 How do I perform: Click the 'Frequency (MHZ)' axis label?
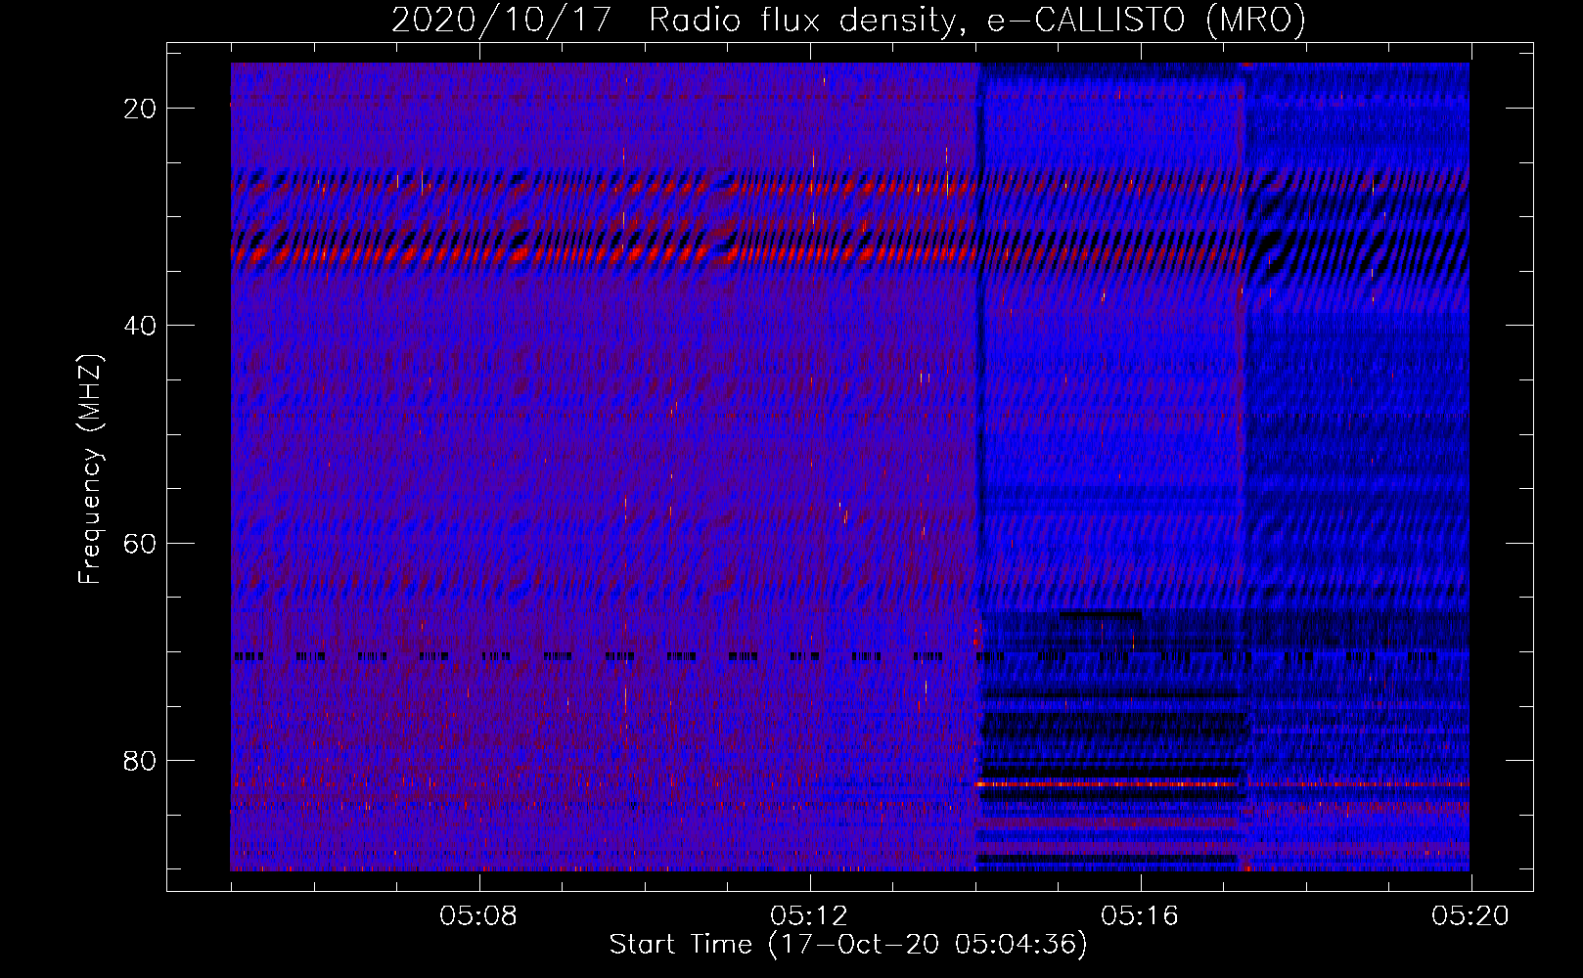(90, 469)
